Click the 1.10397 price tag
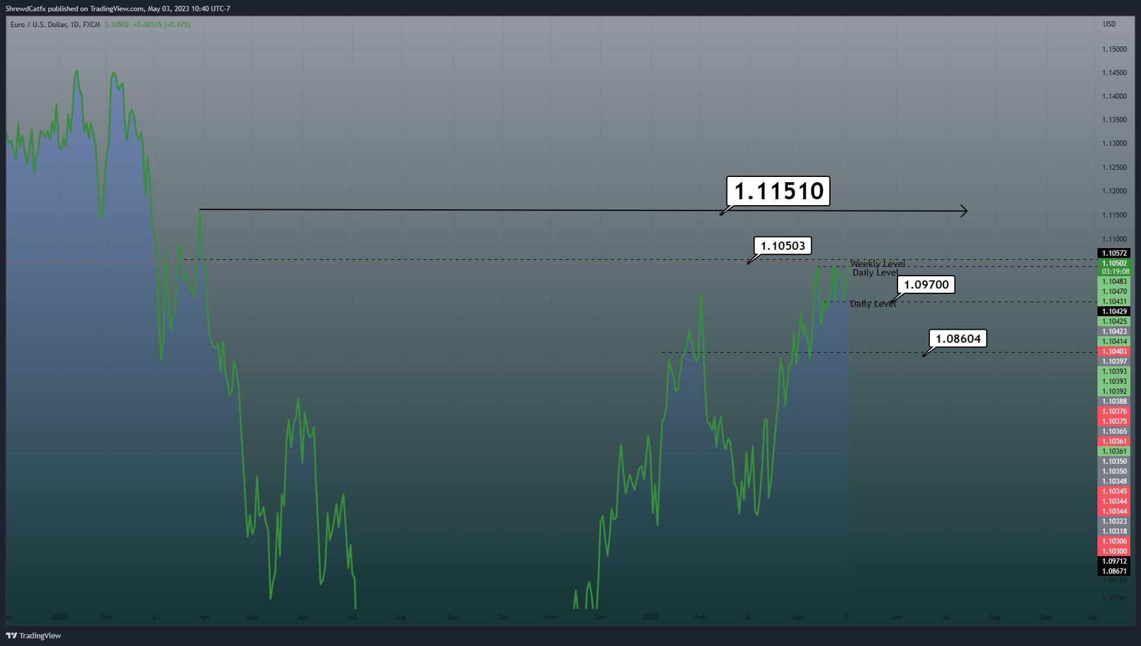 point(1114,362)
